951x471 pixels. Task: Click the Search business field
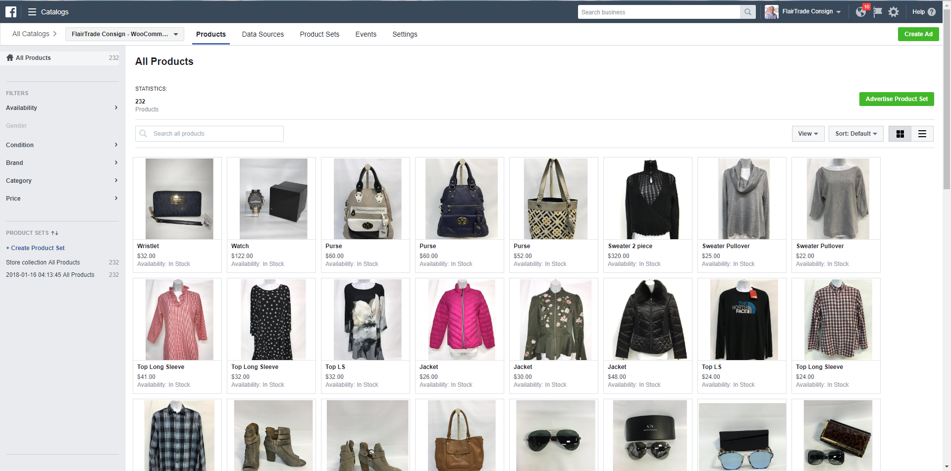pos(659,12)
